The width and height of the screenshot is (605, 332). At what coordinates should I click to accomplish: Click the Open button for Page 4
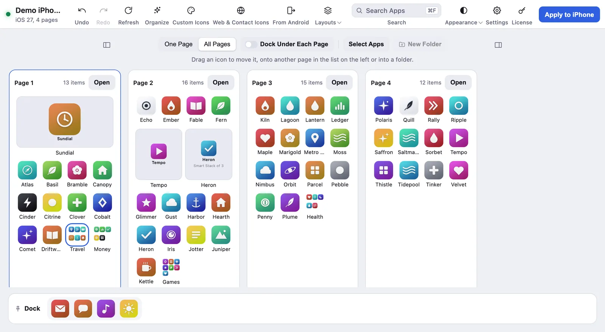(458, 82)
